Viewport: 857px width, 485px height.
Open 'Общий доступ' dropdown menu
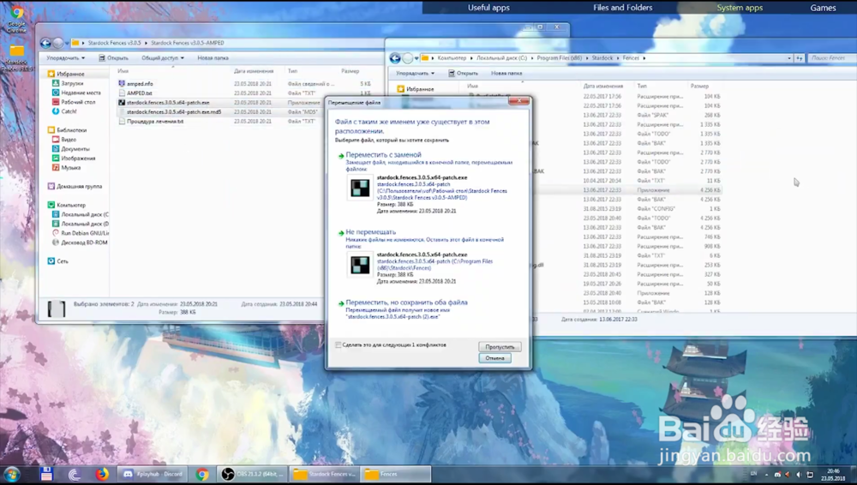coord(162,58)
